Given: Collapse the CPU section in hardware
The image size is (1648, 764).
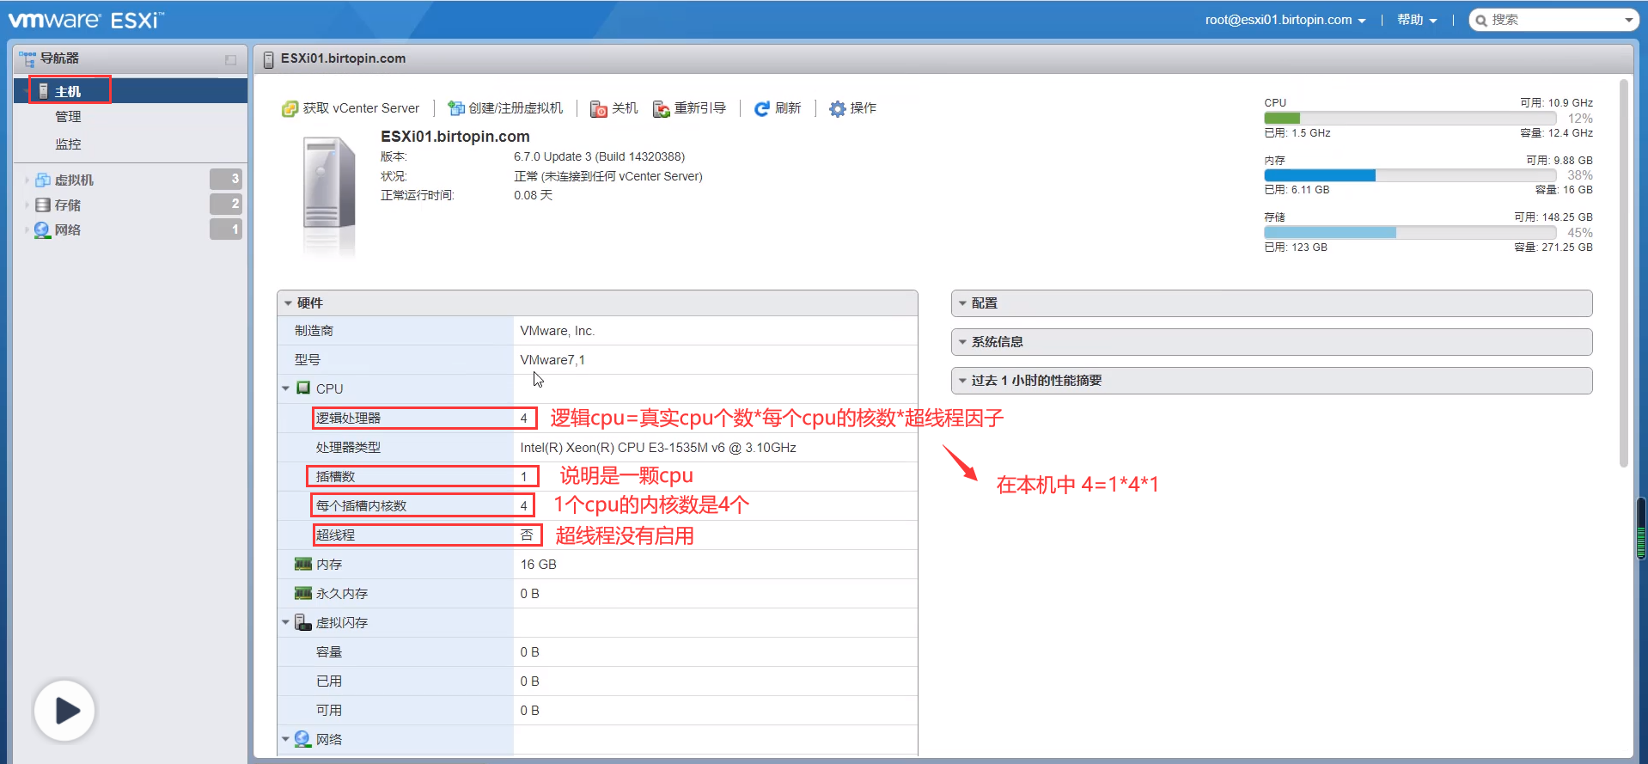Looking at the screenshot, I should click(286, 388).
